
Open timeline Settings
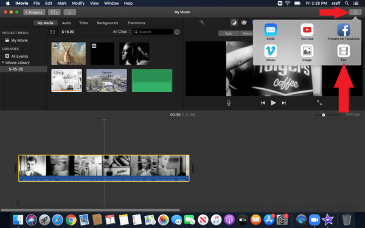click(x=352, y=114)
